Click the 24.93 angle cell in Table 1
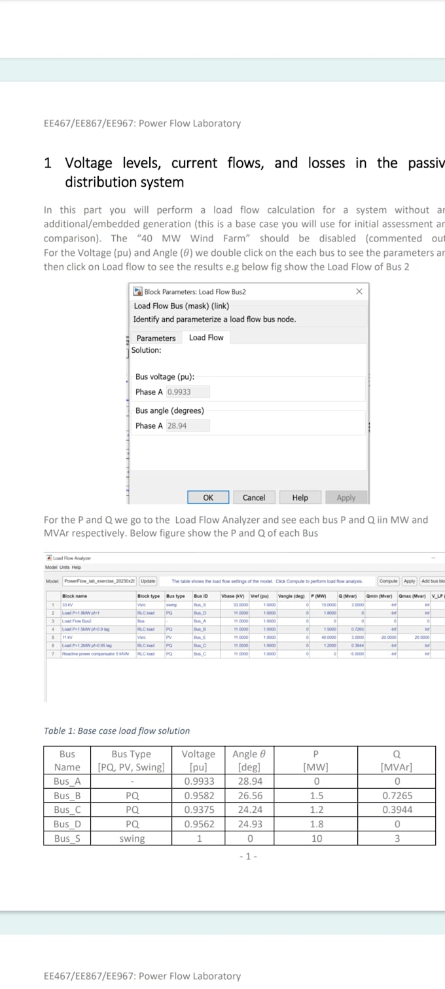This screenshot has height=989, width=445. point(250,824)
